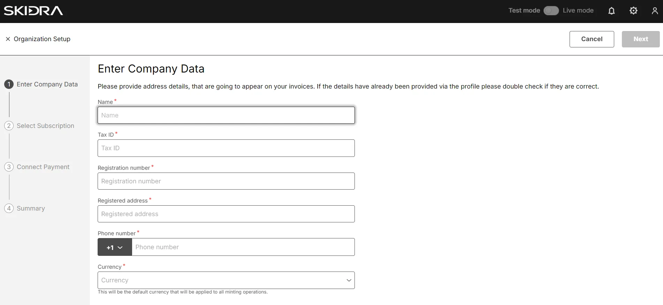This screenshot has width=663, height=305.
Task: Click the Cancel button
Action: click(592, 39)
